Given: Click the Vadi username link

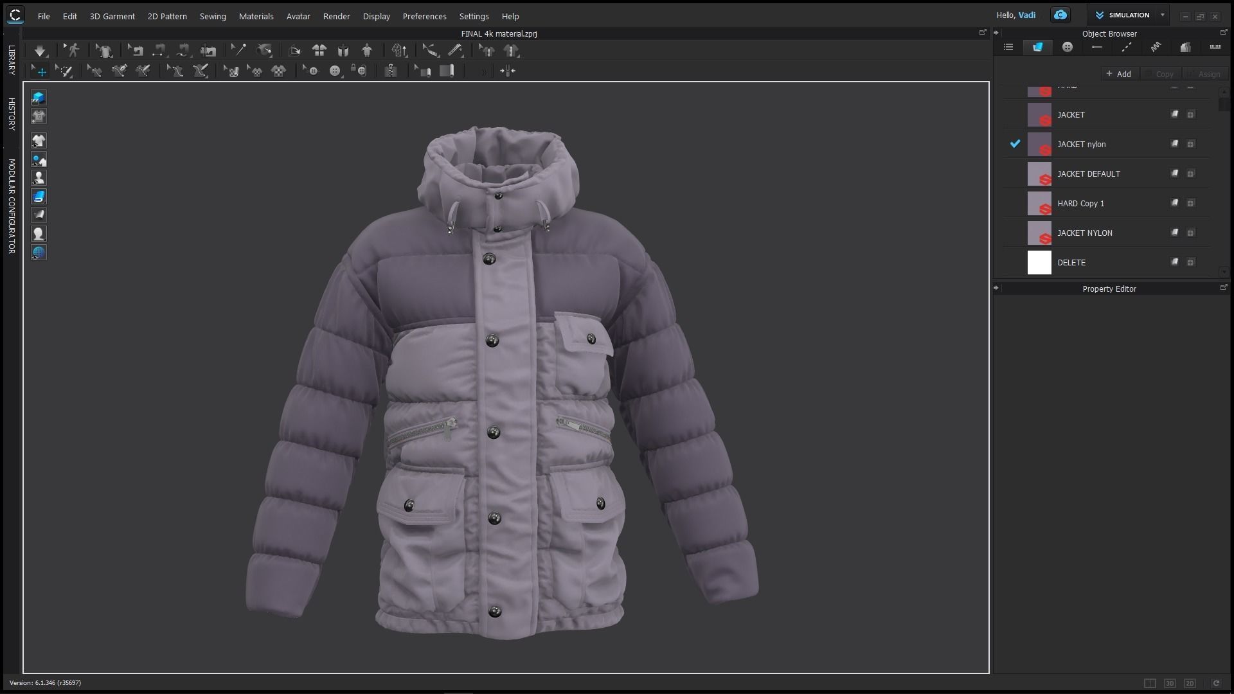Looking at the screenshot, I should click(1026, 15).
